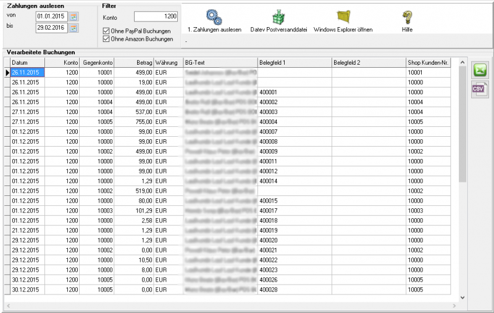Toggle Ohne Amazon Buchungen checkbox

coord(106,39)
